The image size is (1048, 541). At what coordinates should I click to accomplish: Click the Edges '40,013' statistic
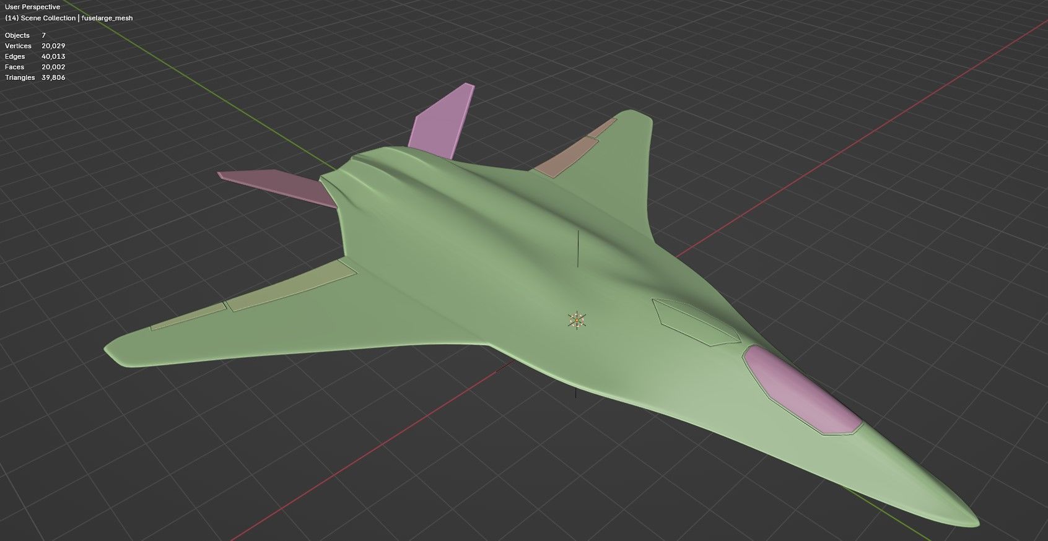click(x=53, y=56)
